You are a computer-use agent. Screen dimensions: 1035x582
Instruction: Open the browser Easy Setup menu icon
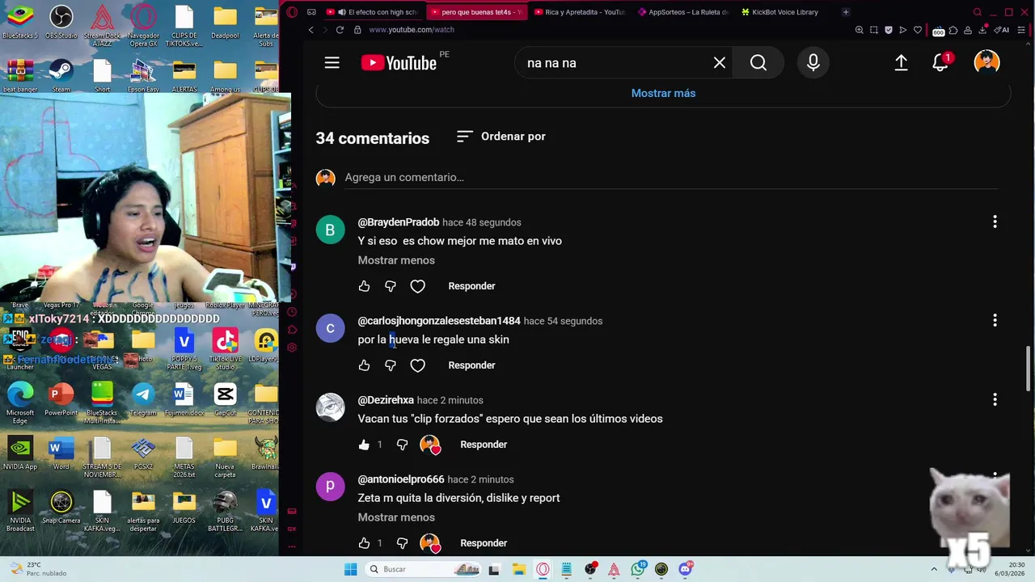point(1020,30)
